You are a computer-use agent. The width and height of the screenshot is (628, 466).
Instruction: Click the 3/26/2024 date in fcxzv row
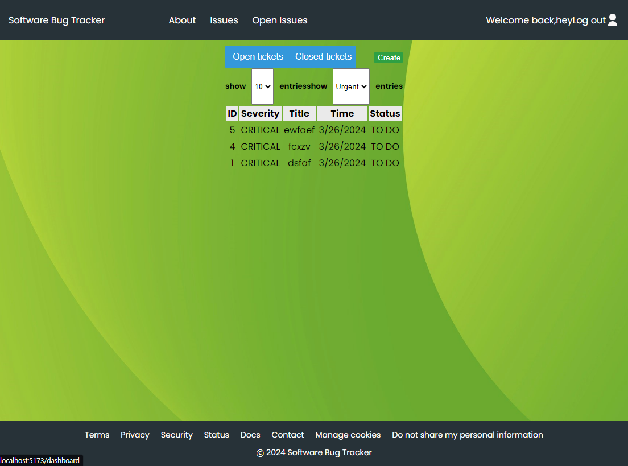tap(342, 147)
